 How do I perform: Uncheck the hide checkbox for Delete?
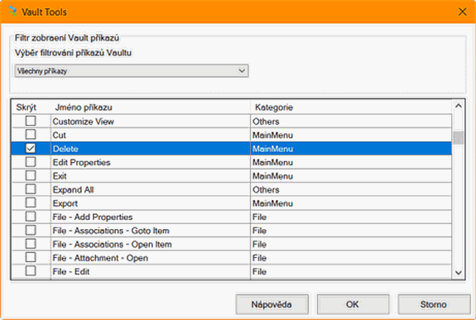31,148
